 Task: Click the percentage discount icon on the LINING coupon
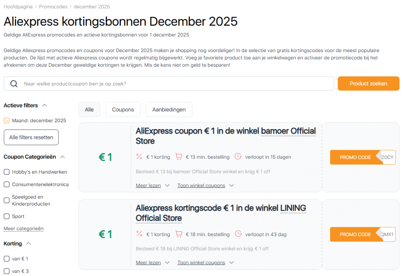[139, 234]
